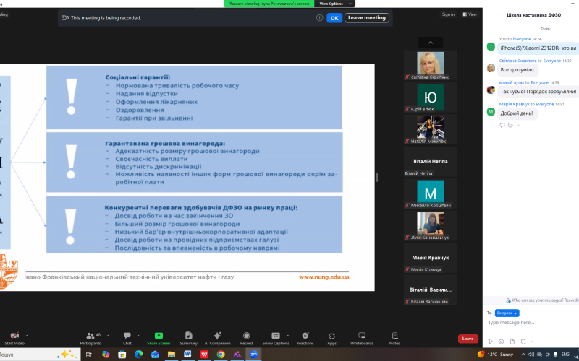Viewport: 579px width, 361px height.
Task: Click the Leave meeting button
Action: [367, 17]
